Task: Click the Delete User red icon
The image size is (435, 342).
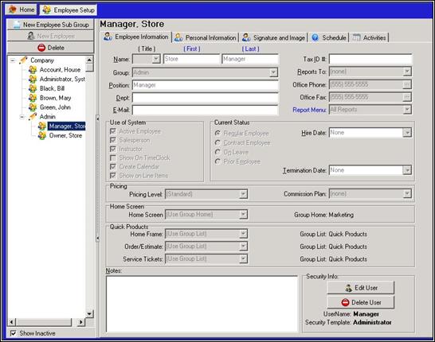Action: [346, 302]
